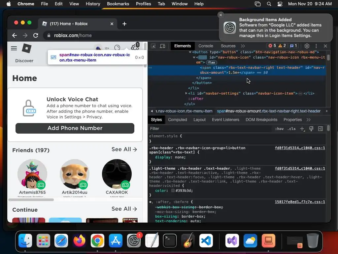
Task: Click the yellow warnings count badge
Action: coord(282,46)
